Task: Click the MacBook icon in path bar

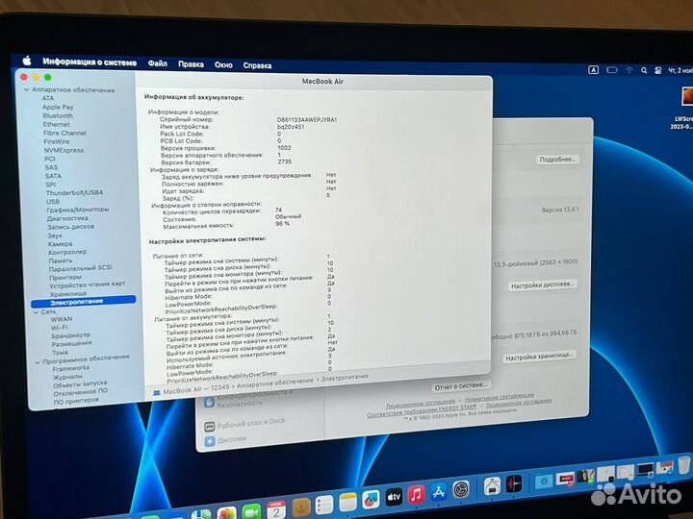Action: (156, 392)
